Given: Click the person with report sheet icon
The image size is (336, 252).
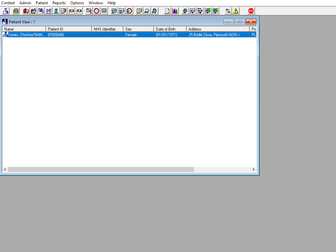Looking at the screenshot, I should 192,11.
